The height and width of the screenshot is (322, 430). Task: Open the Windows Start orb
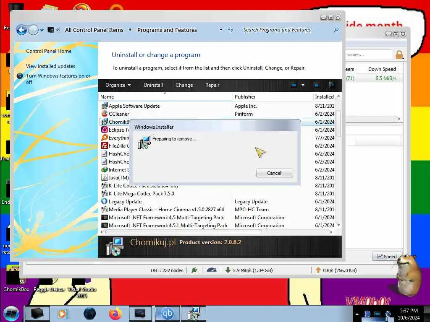(11, 314)
